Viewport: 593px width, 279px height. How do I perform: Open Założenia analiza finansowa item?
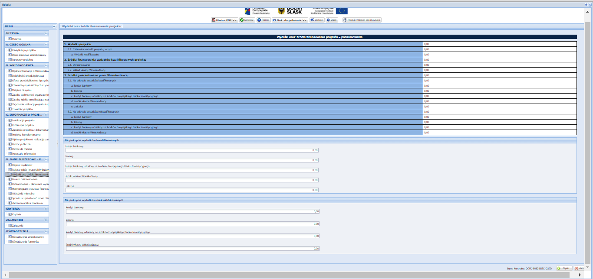(27, 203)
